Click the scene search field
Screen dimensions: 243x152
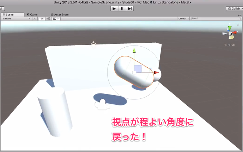(x=216, y=18)
